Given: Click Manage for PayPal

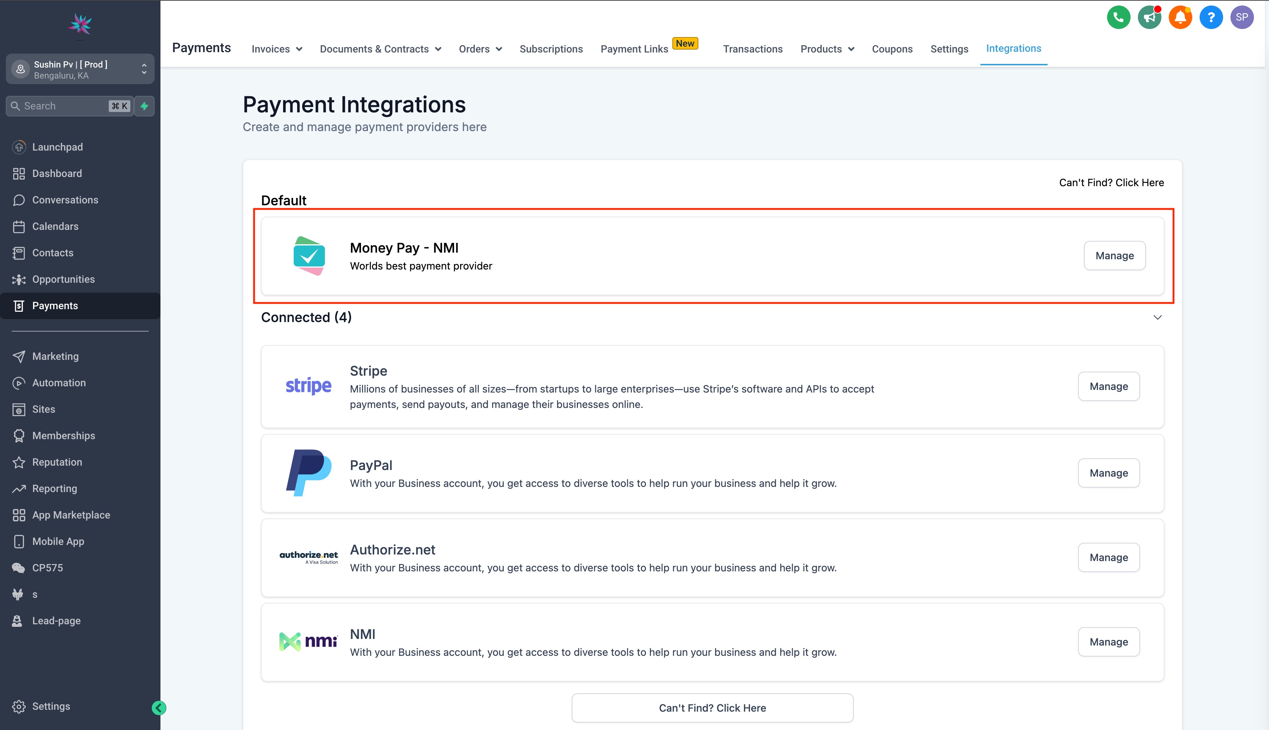Looking at the screenshot, I should pos(1109,473).
